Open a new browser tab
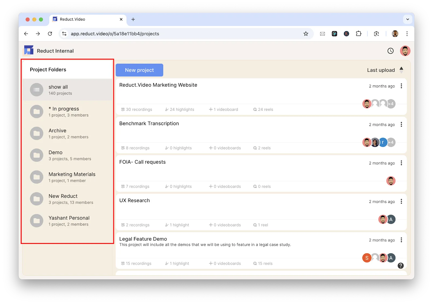Screen dimensions: 433x304 tap(133, 19)
